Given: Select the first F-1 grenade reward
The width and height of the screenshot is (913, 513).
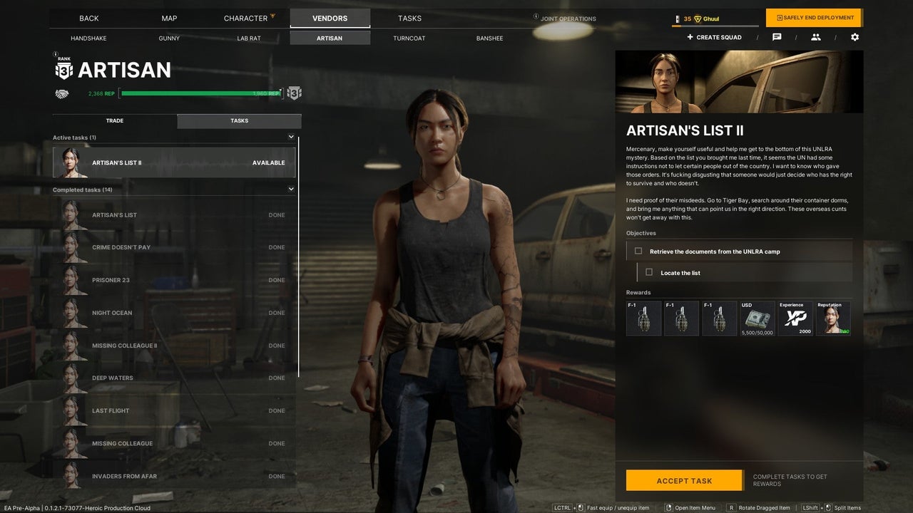Looking at the screenshot, I should click(x=644, y=318).
